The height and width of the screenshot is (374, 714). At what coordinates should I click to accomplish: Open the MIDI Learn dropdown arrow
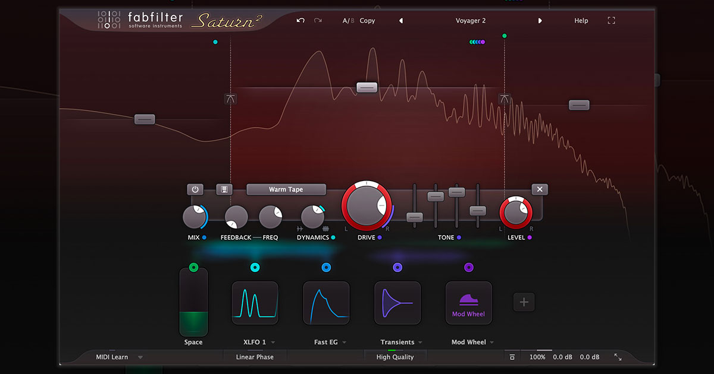[x=140, y=357]
